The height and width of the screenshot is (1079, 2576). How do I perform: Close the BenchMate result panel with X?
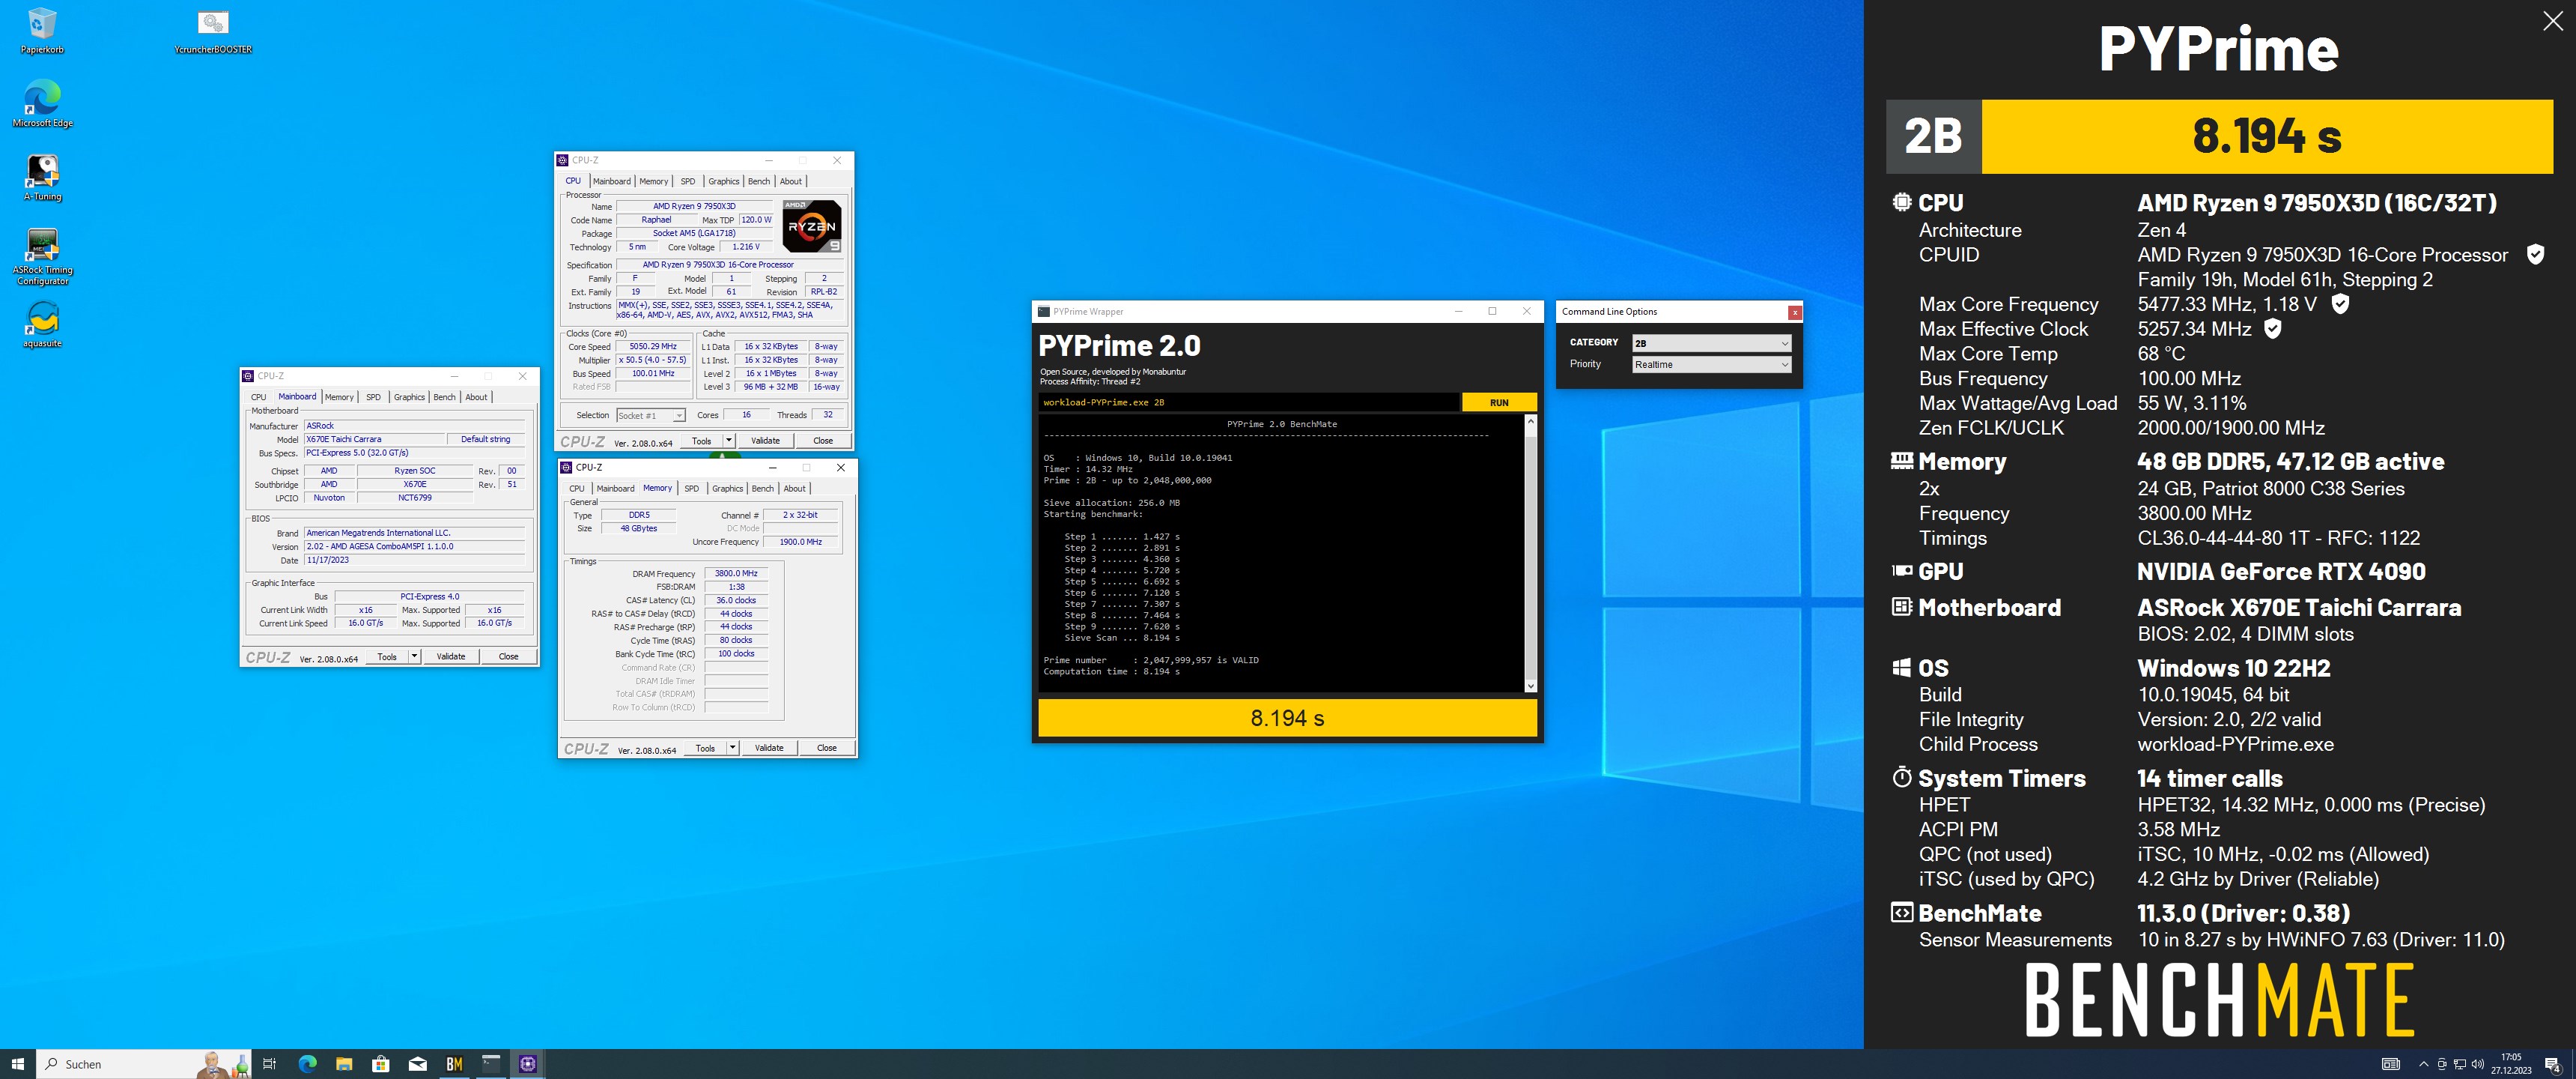click(2553, 21)
